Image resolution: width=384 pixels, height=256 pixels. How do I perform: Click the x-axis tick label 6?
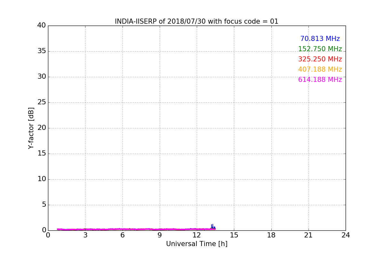[122, 235]
